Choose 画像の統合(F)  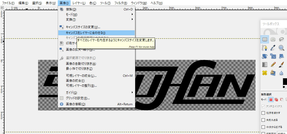pos(96,80)
